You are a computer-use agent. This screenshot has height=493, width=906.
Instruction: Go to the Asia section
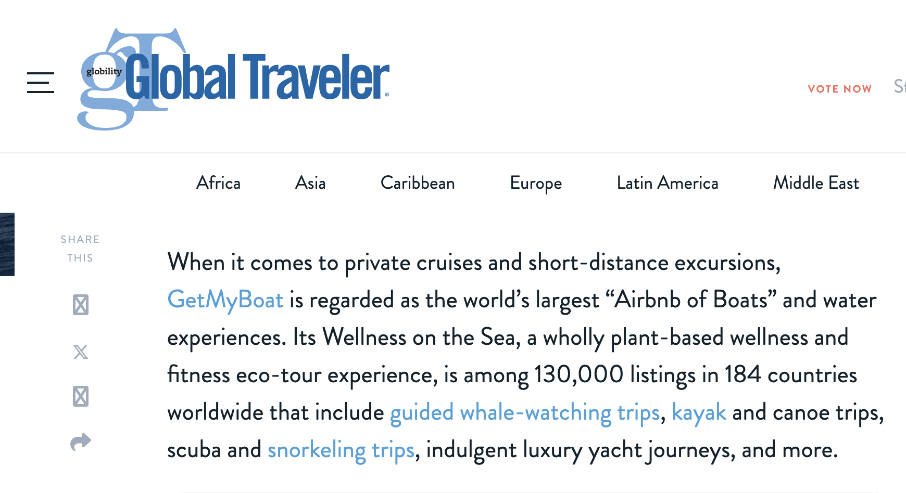click(310, 183)
